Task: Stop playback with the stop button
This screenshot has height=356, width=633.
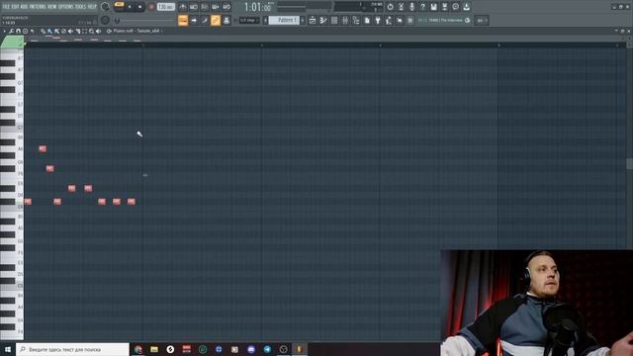Action: click(140, 7)
